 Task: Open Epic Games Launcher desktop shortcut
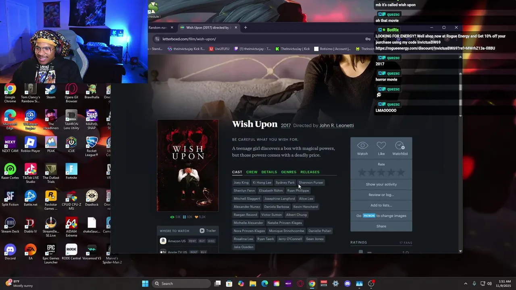pos(51,255)
